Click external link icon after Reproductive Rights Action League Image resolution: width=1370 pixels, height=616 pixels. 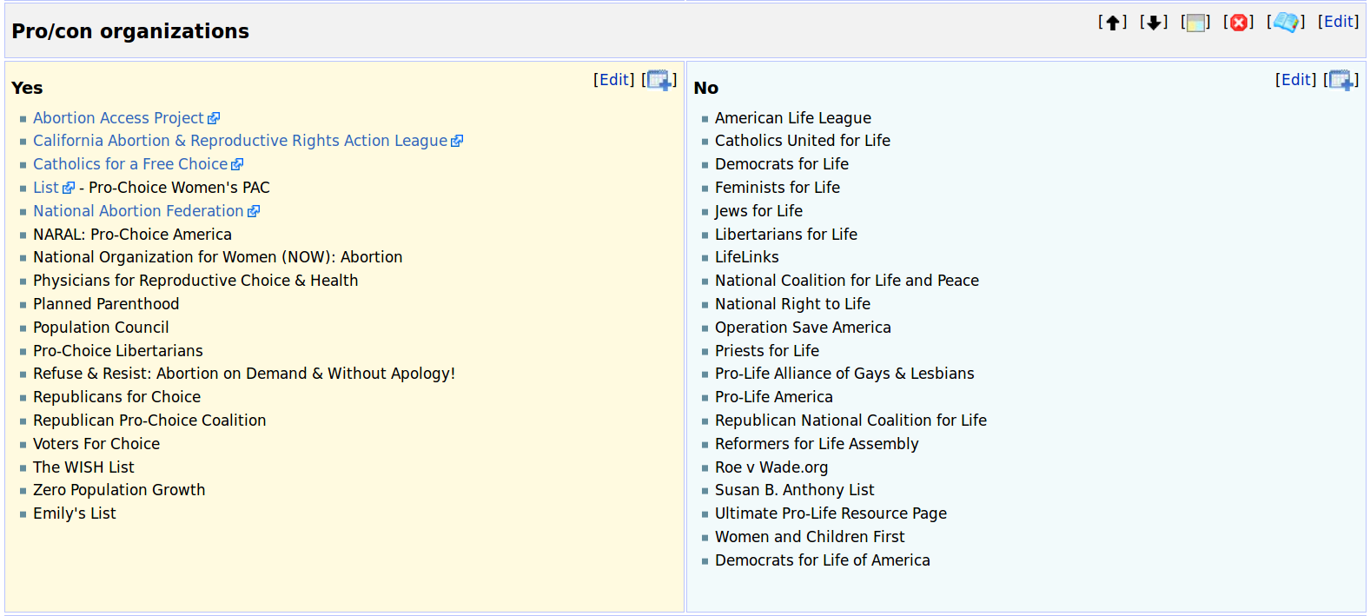tap(457, 141)
